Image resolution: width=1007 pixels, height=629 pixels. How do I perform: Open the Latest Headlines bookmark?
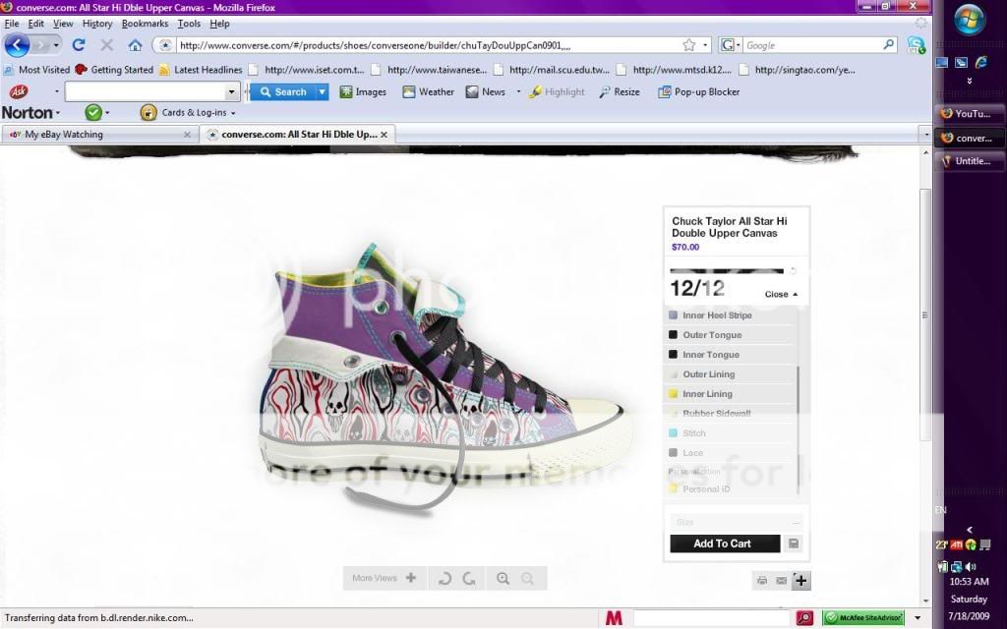point(201,70)
